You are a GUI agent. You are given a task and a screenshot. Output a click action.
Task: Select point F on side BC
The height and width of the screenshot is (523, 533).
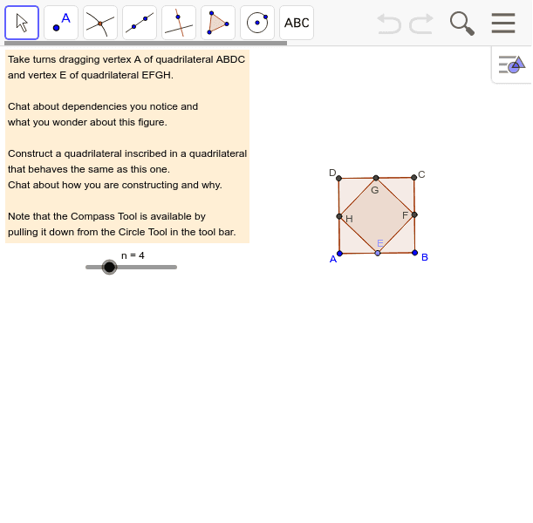[414, 214]
